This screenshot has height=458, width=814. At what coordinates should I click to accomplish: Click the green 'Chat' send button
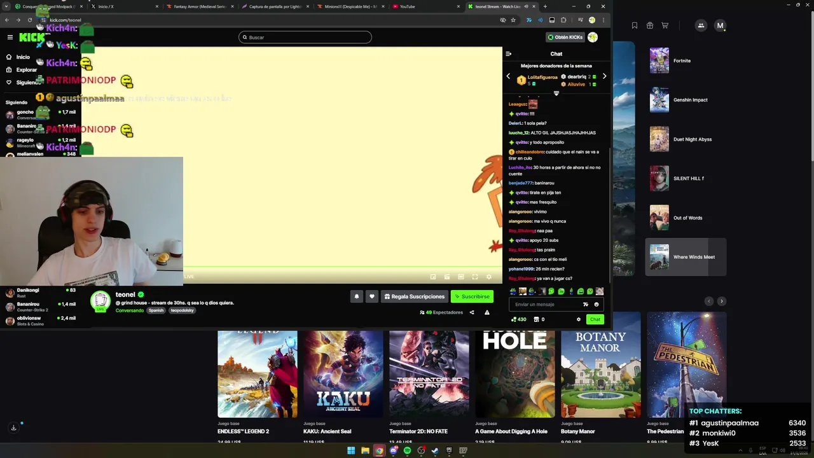tap(595, 319)
